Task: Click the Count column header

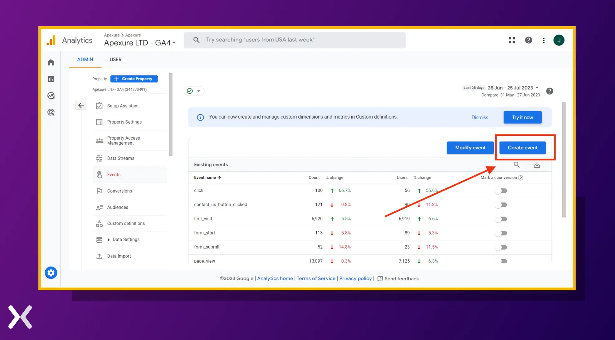Action: point(314,178)
